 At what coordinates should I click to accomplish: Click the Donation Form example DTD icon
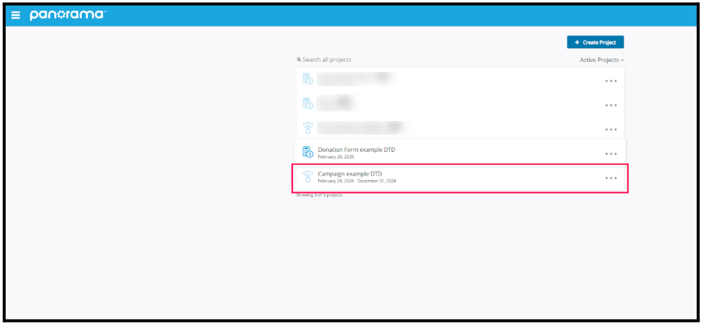[307, 152]
